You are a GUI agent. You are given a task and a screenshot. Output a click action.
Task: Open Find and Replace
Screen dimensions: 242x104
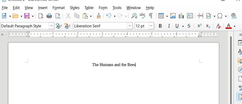pyautogui.click(x=134, y=16)
